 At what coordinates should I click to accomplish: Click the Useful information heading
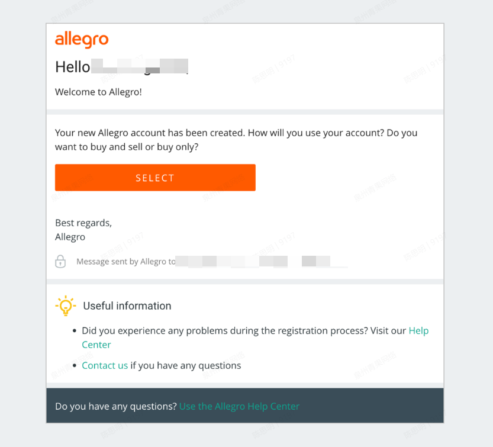[127, 305]
